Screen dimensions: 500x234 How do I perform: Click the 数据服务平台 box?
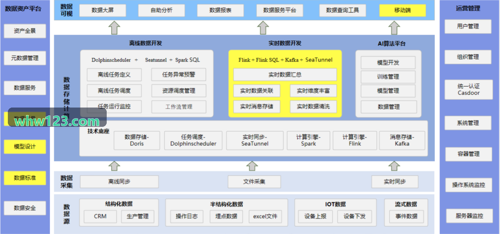(x=280, y=10)
